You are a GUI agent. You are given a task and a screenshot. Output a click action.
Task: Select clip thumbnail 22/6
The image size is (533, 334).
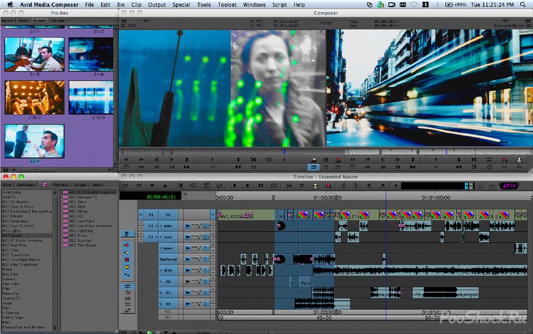click(x=35, y=141)
